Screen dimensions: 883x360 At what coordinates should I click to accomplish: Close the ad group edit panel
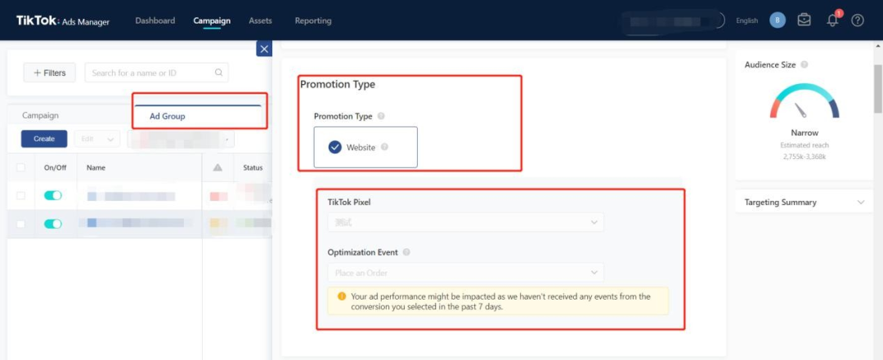(x=264, y=48)
